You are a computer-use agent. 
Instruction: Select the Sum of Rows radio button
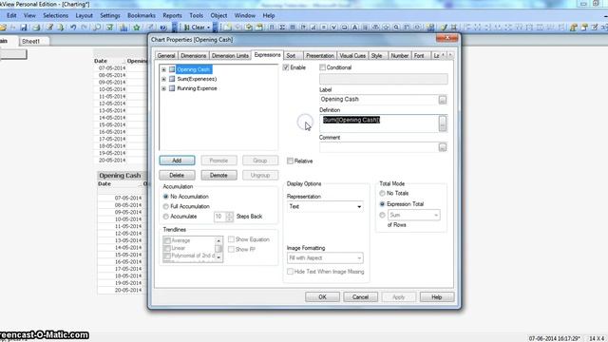pos(382,215)
